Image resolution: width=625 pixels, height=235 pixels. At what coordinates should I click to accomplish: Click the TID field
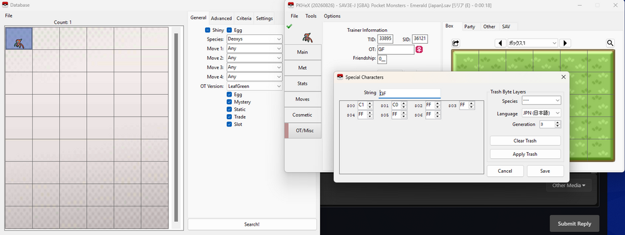(x=386, y=39)
